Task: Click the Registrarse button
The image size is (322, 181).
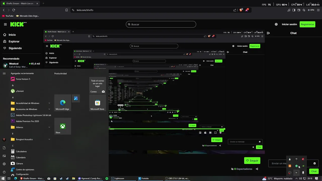Action: pyautogui.click(x=307, y=24)
